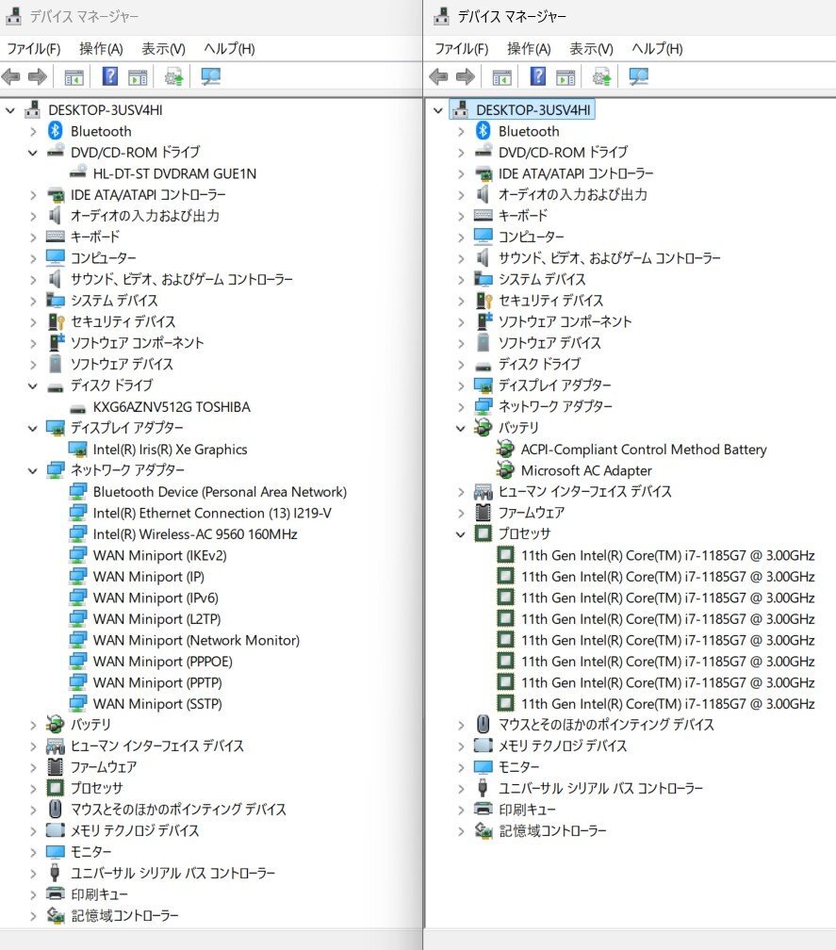The height and width of the screenshot is (950, 836).
Task: Select システム デバイス in left window
Action: [x=114, y=301]
